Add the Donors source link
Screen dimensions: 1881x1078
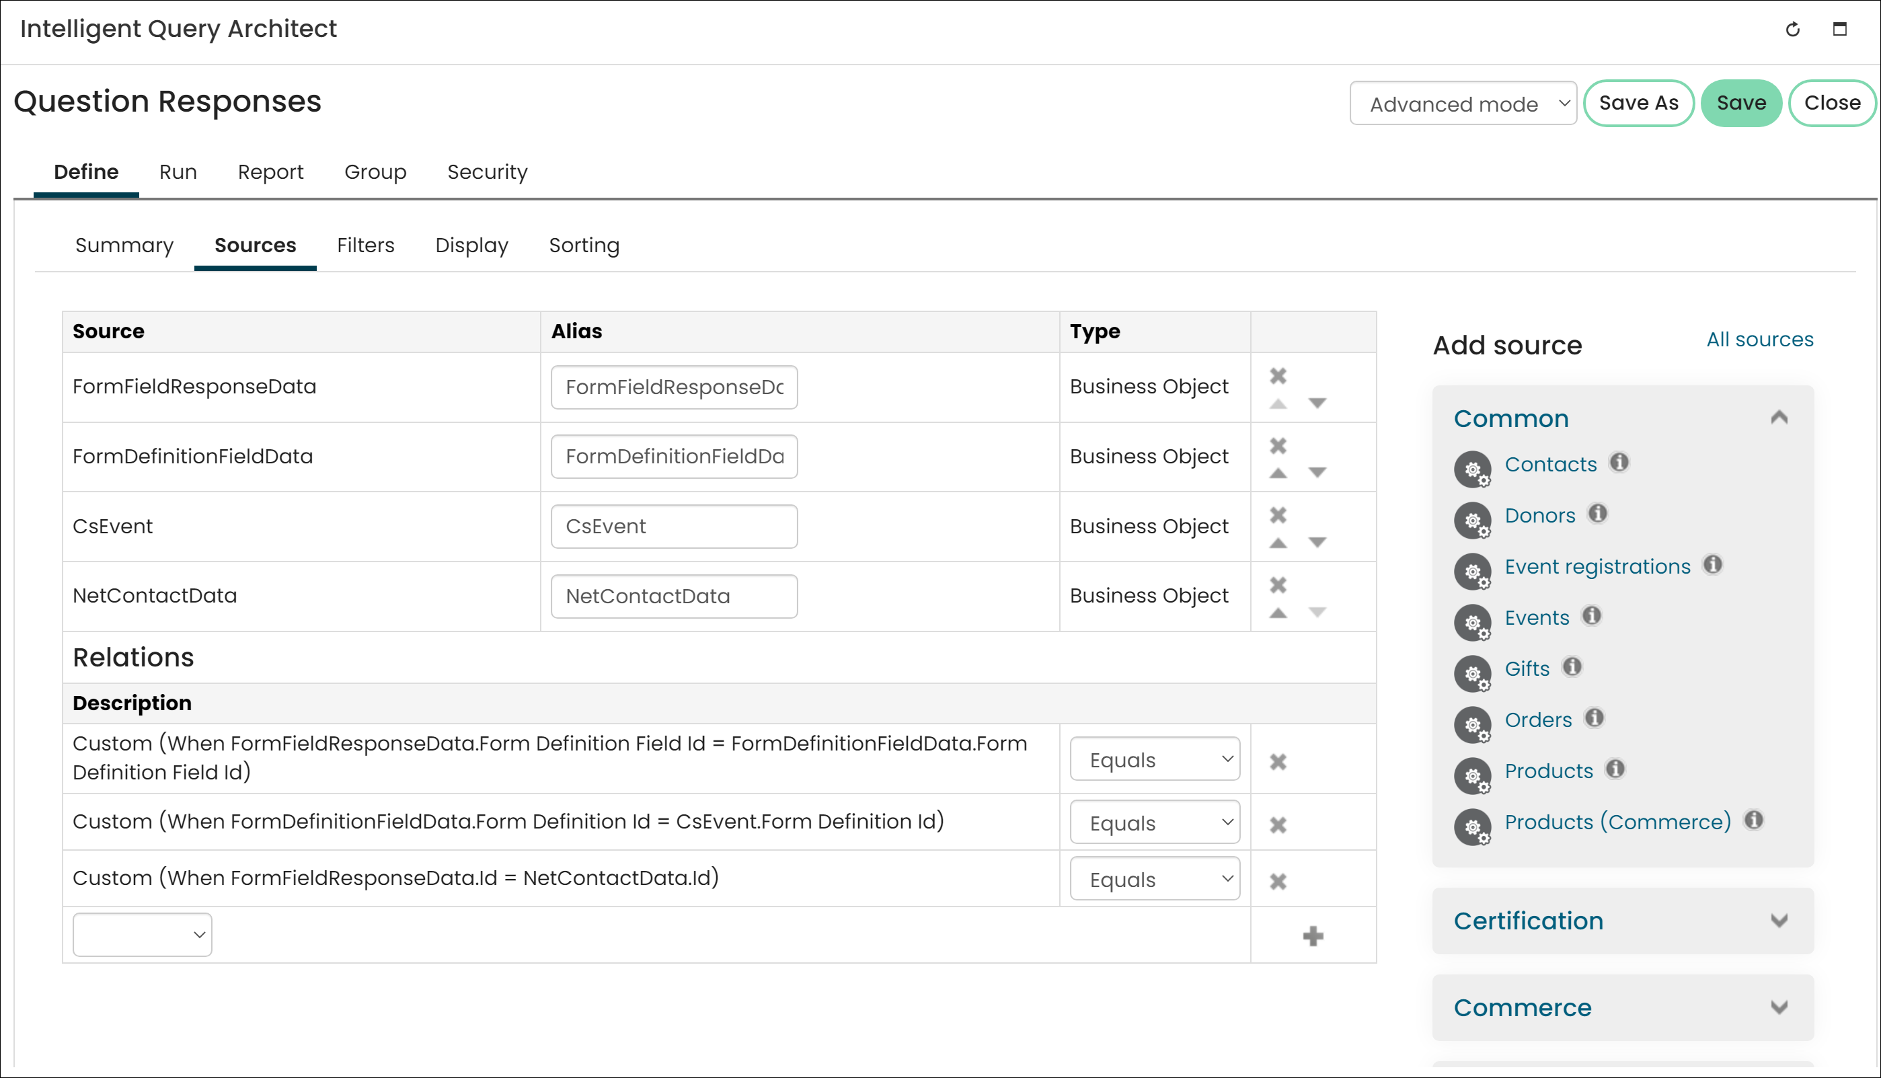click(1540, 515)
